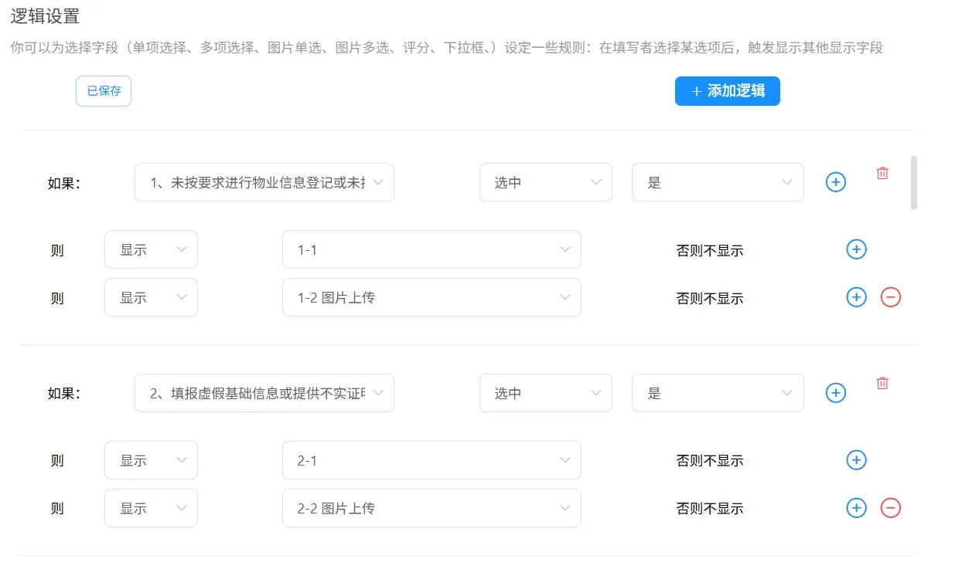Click the 已保存 button
This screenshot has width=979, height=569.
(x=104, y=91)
